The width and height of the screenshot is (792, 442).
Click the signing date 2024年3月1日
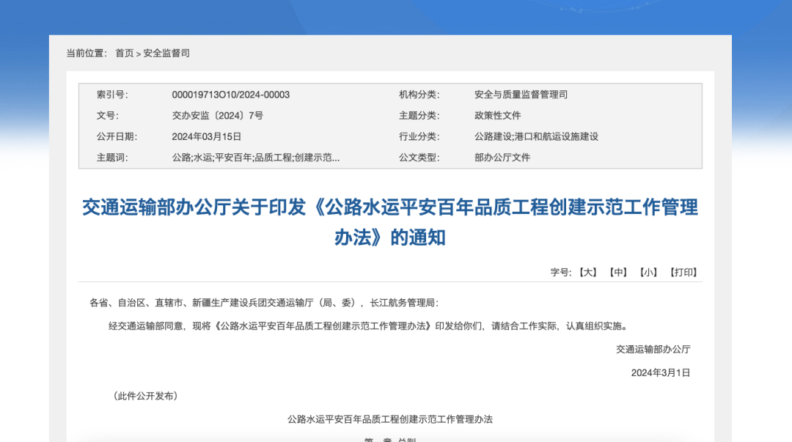tap(660, 373)
